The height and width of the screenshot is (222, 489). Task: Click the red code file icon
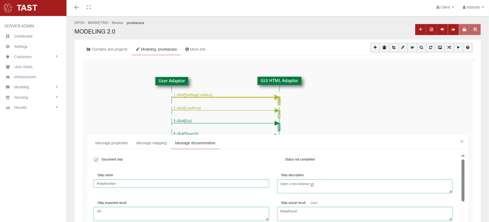[x=431, y=30]
